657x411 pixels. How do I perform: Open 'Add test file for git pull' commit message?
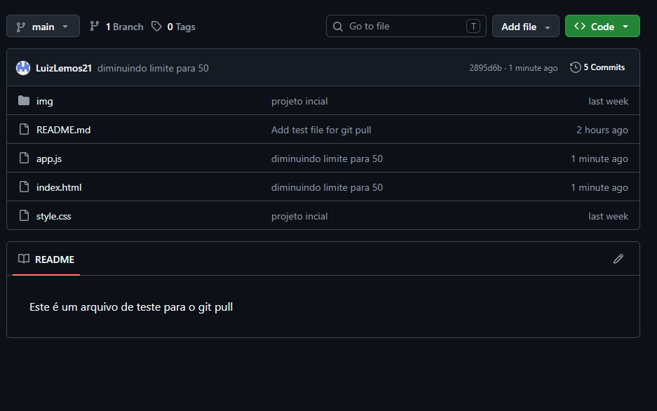tap(321, 130)
